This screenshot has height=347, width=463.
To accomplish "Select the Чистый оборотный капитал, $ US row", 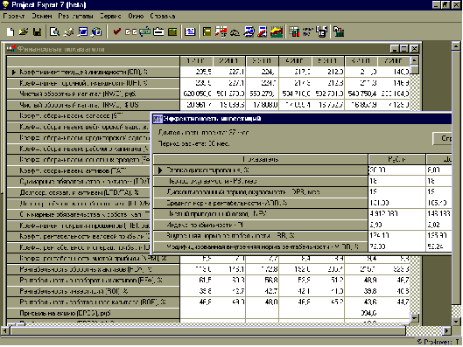I will pos(93,105).
